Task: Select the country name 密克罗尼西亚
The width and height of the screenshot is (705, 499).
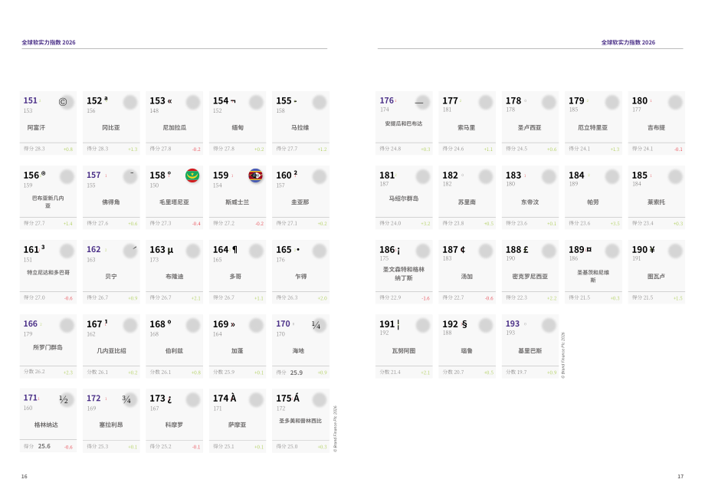Action: [x=530, y=277]
